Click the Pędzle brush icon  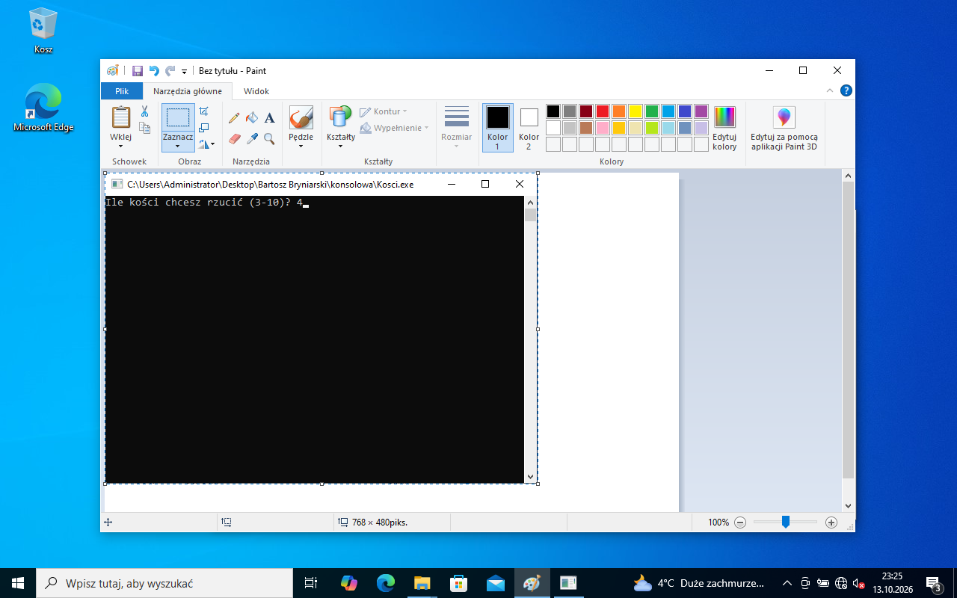click(301, 117)
